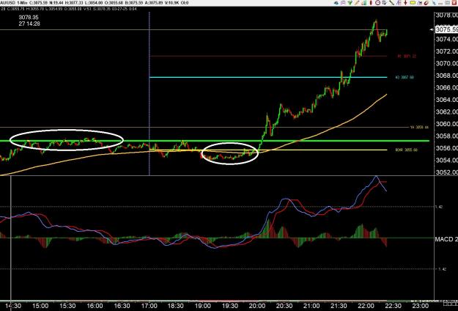This screenshot has width=458, height=311.
Task: Click the red down arrow marker icon
Action: tap(405, 3)
